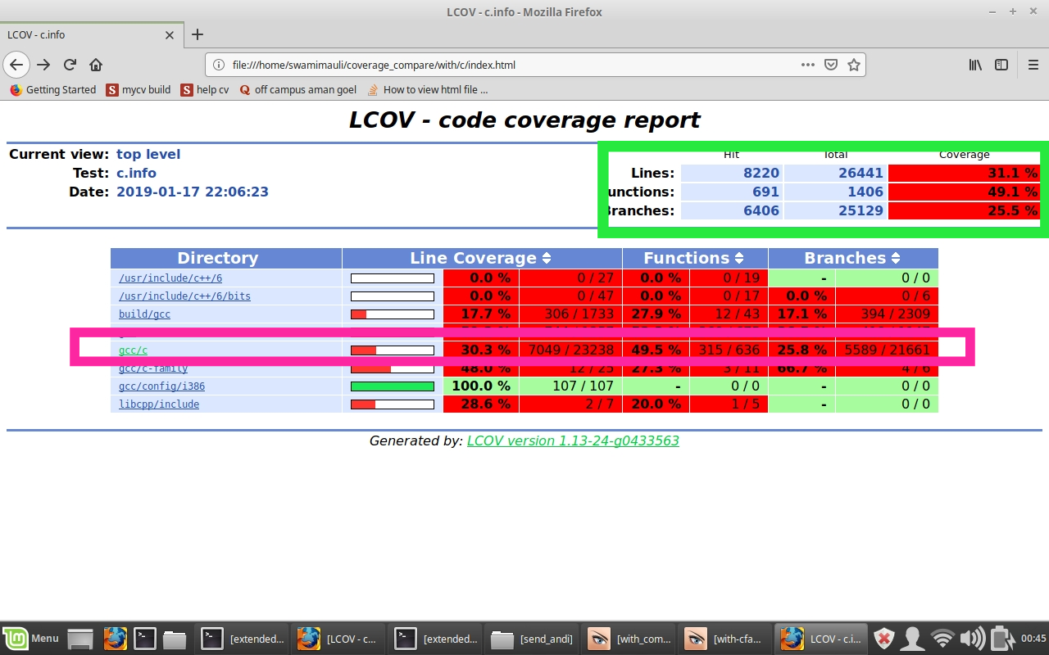Click the 306 / 1733 line count cell

(x=570, y=314)
